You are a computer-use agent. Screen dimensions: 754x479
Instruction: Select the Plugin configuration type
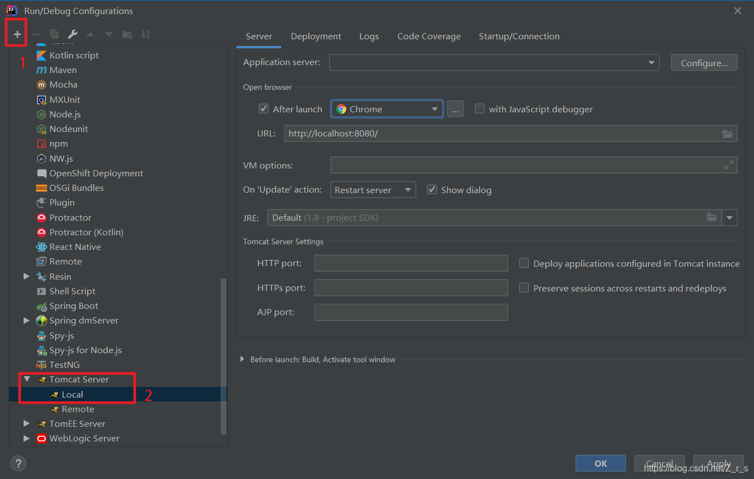pos(62,202)
